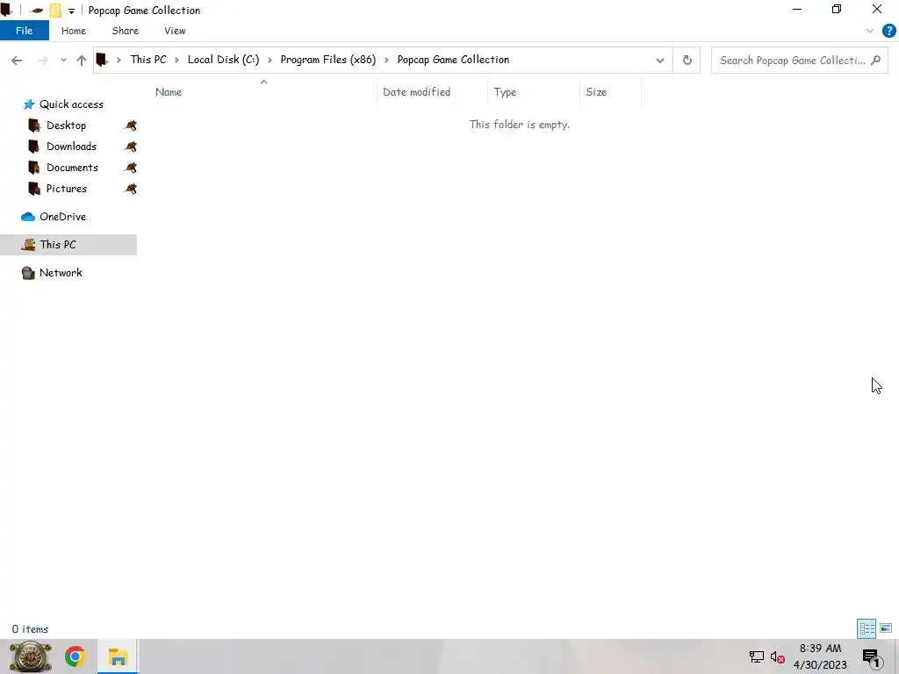Screen dimensions: 899x674
Task: Open Pictures in Quick access
Action: click(67, 189)
